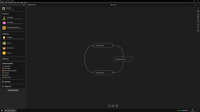Image resolution: width=200 pixels, height=112 pixels.
Task: Reset canvas zoom
Action: click(198, 17)
